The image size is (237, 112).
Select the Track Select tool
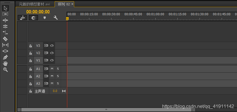coord(5,14)
